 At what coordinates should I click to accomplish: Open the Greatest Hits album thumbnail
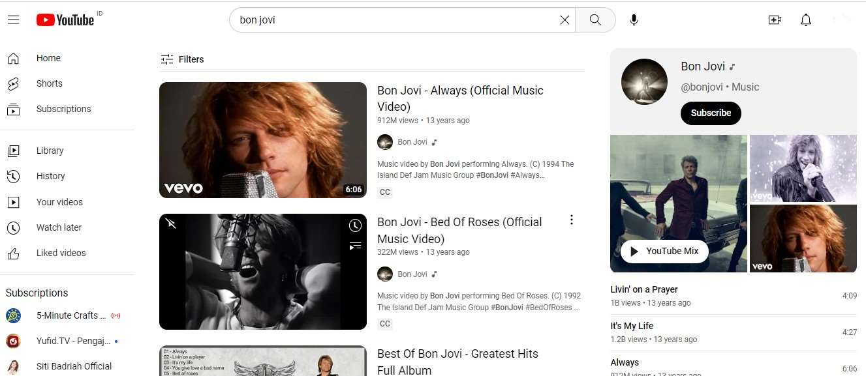[263, 361]
